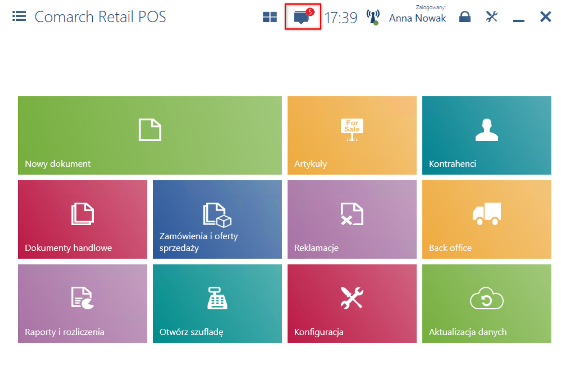Close the Comarch Retail POS application
The image size is (561, 379).
545,17
